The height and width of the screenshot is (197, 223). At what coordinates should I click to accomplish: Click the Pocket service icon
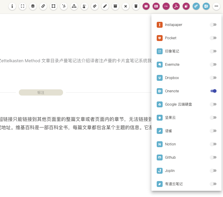[x=160, y=38]
